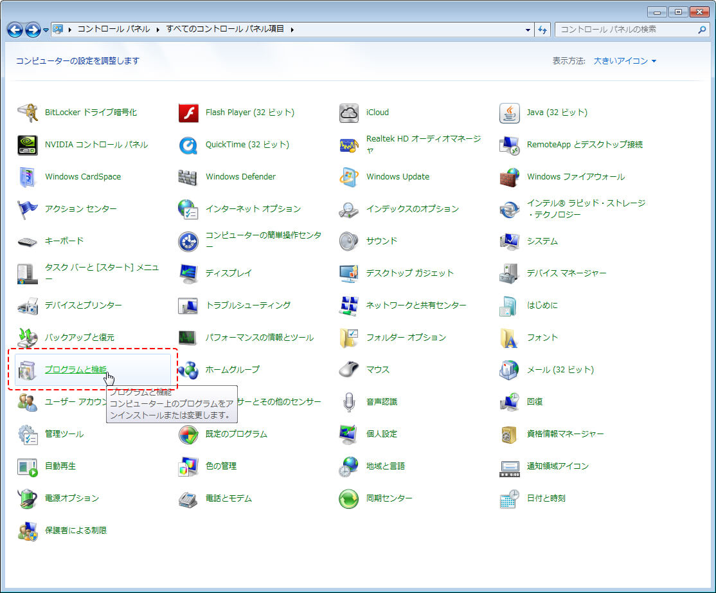Open the Flash Player control panel icon
The width and height of the screenshot is (716, 593).
[x=188, y=113]
